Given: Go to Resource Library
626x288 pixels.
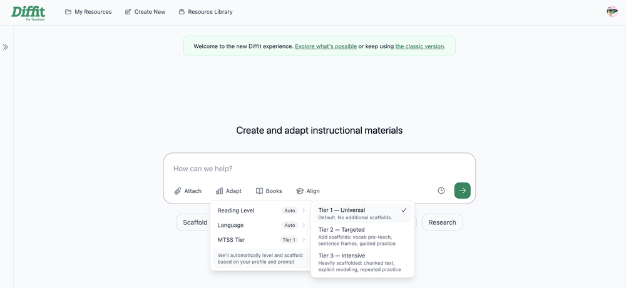Looking at the screenshot, I should [x=205, y=11].
